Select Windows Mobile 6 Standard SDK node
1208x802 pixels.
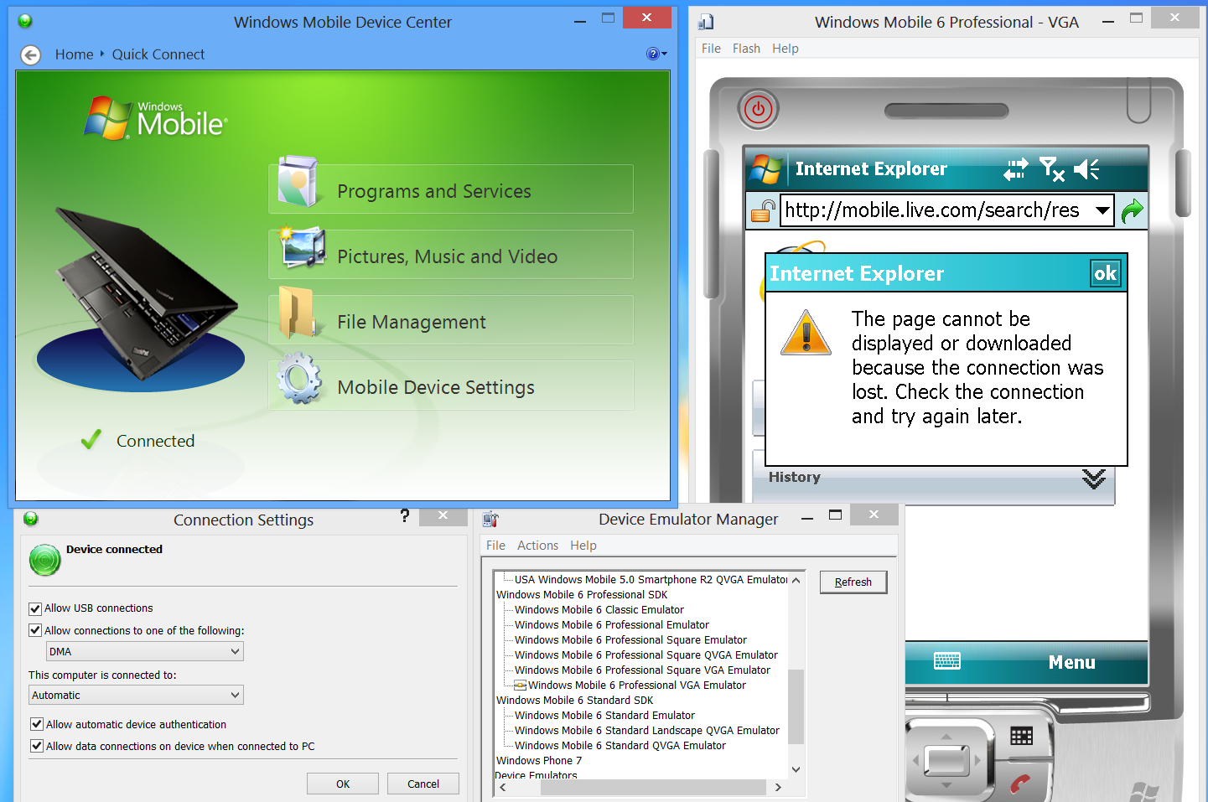574,700
